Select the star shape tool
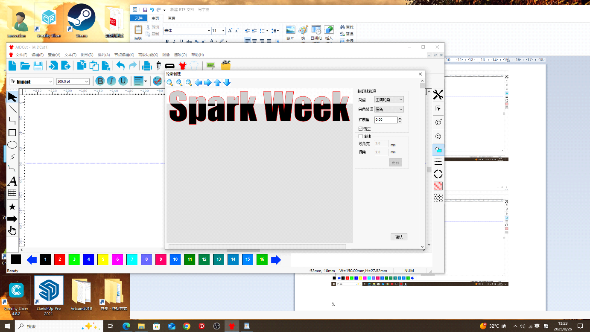Image resolution: width=590 pixels, height=332 pixels. point(12,207)
